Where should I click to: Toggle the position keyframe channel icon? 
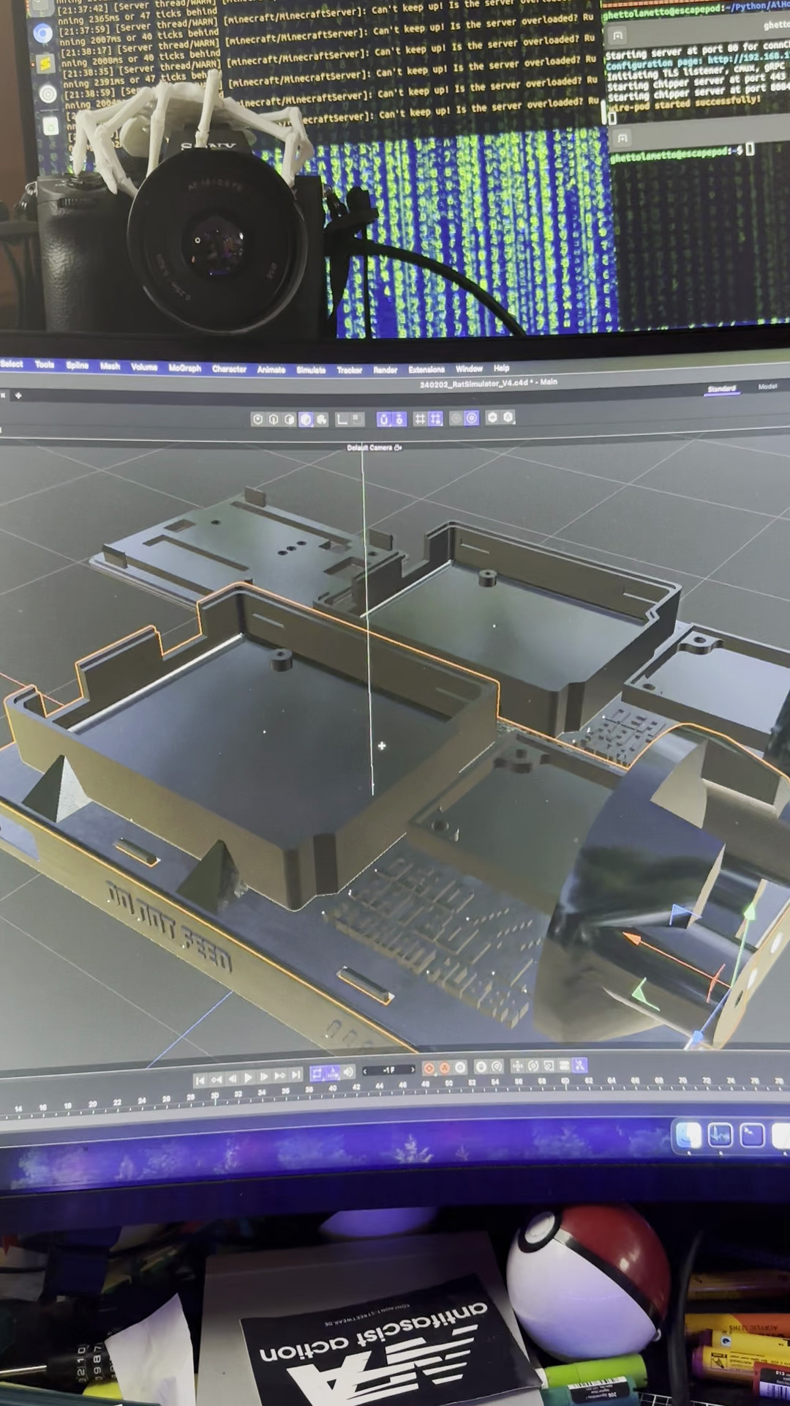tap(518, 1065)
